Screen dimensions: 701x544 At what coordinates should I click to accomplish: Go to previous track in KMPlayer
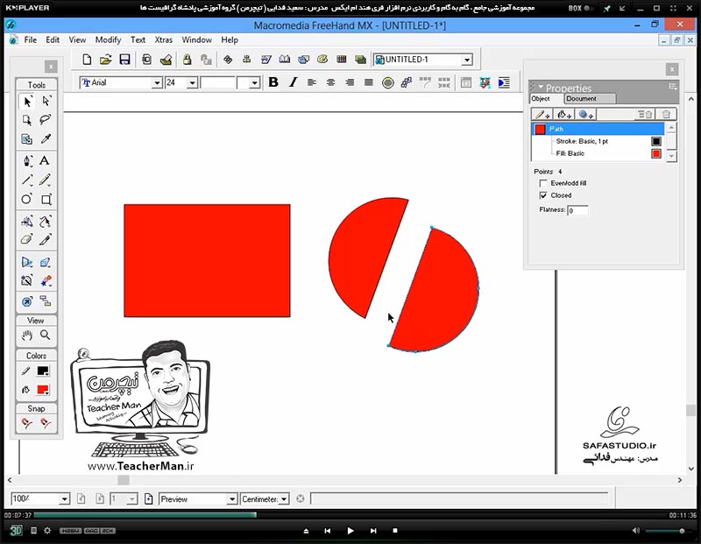327,531
